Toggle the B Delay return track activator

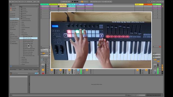[146, 70]
